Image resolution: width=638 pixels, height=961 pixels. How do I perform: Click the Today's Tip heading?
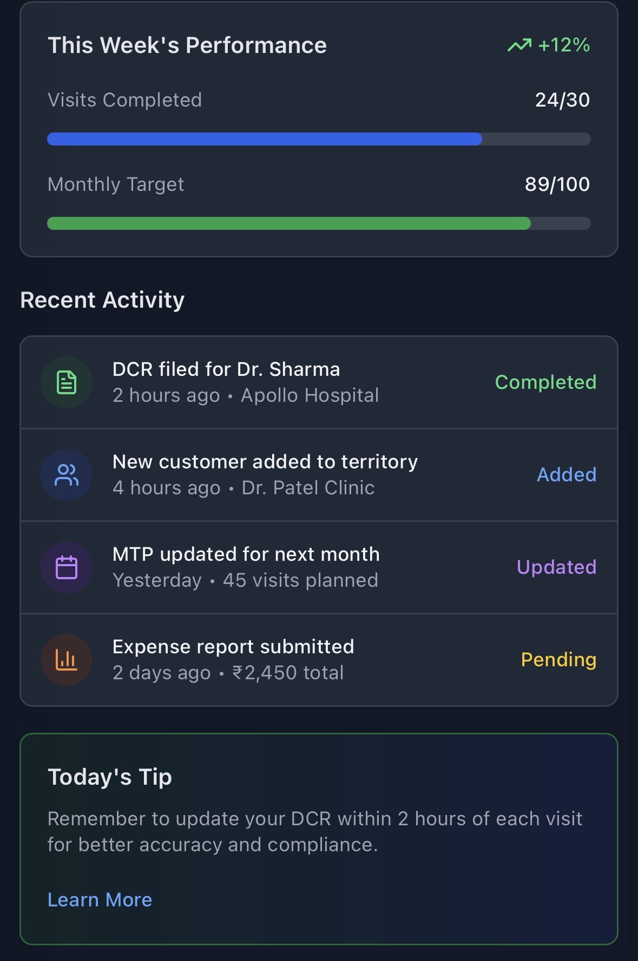[x=110, y=777]
